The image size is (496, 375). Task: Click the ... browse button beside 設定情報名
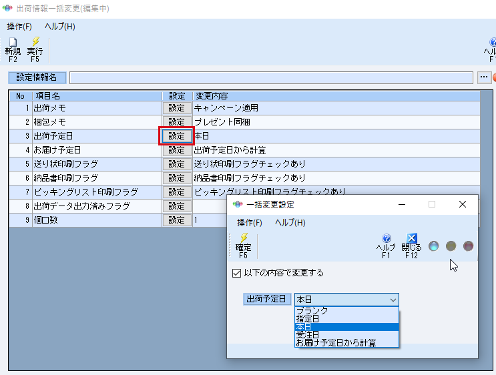point(484,77)
